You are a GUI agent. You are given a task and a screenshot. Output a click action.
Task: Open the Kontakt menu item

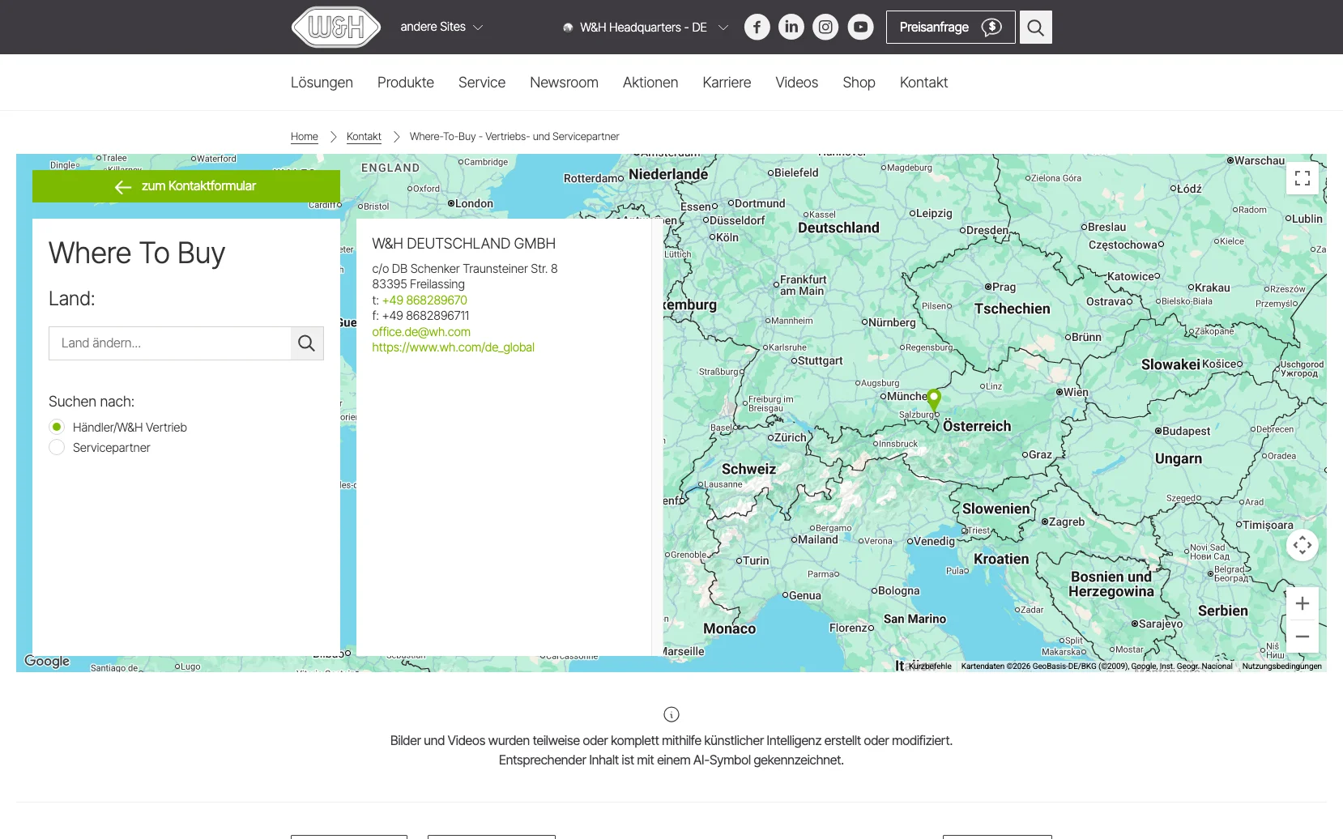(923, 83)
